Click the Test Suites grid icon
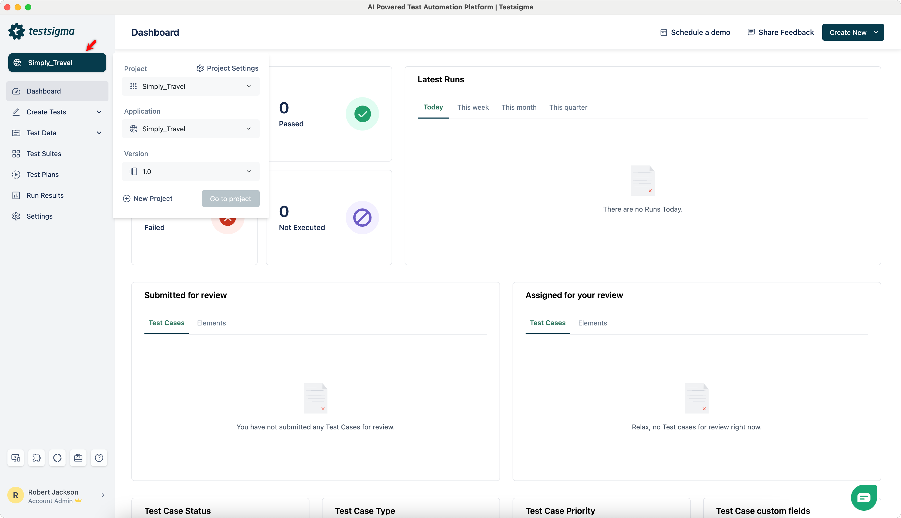 pyautogui.click(x=16, y=154)
